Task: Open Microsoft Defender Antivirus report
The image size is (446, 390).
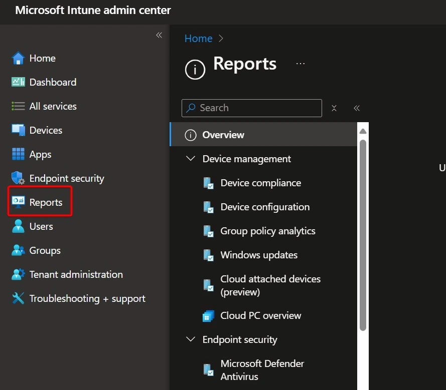Action: (263, 370)
